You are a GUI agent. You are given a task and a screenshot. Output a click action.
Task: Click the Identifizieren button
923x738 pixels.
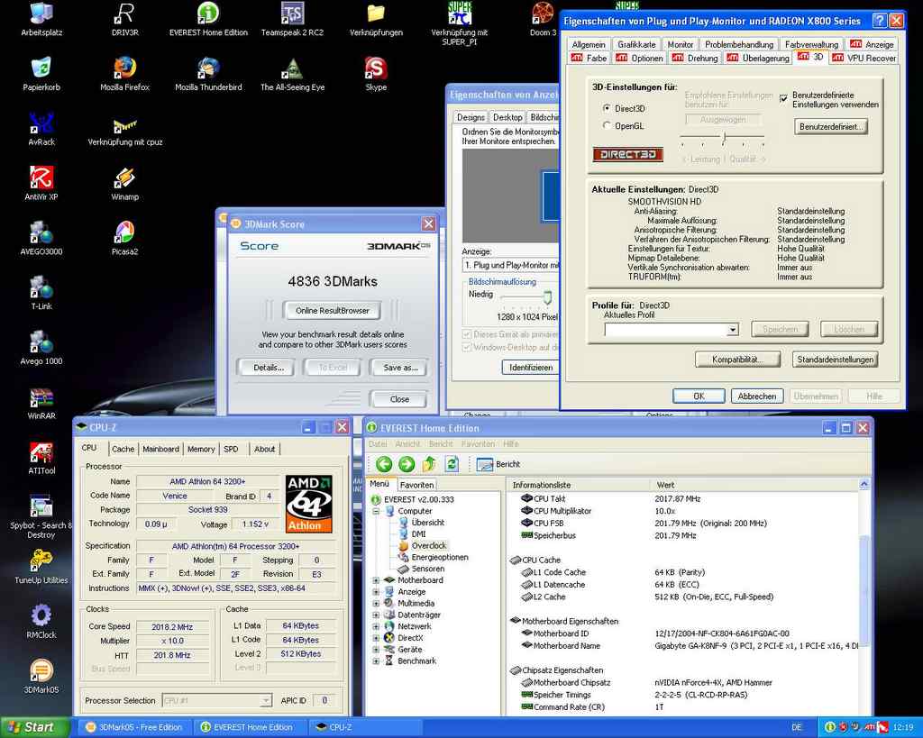(x=531, y=368)
